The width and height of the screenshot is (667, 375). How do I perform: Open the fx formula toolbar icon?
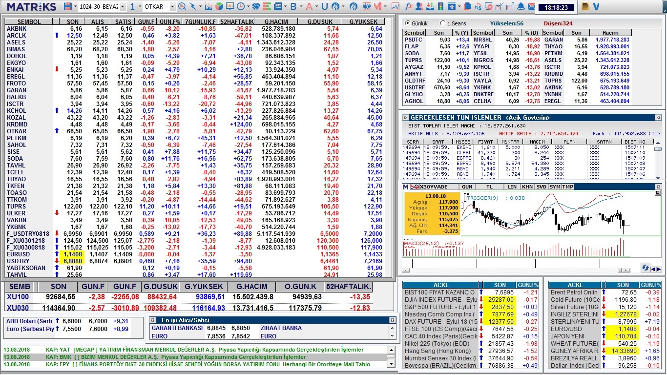[x=409, y=6]
